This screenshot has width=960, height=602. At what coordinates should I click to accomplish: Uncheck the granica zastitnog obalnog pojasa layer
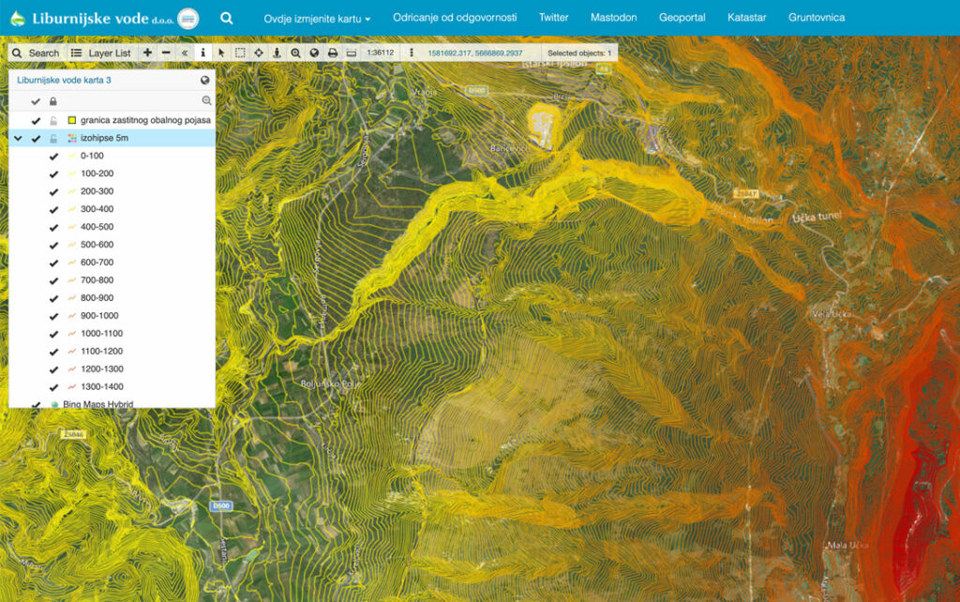click(x=36, y=120)
